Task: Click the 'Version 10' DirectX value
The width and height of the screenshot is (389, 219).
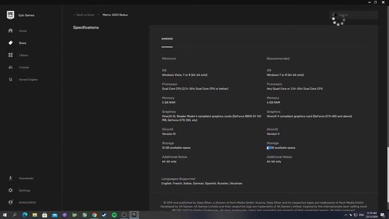Action: pos(169,134)
